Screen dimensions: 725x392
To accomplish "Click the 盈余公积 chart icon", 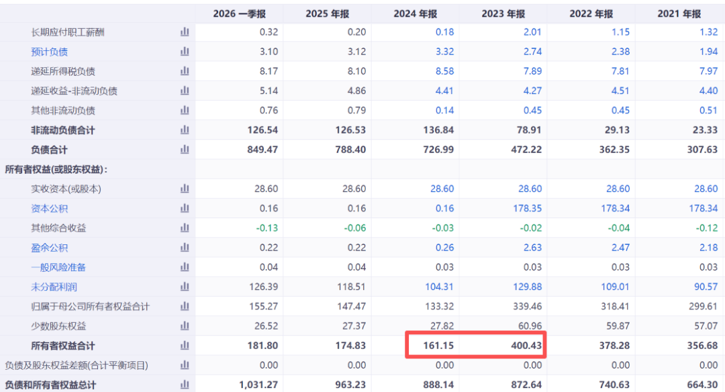I will [185, 247].
